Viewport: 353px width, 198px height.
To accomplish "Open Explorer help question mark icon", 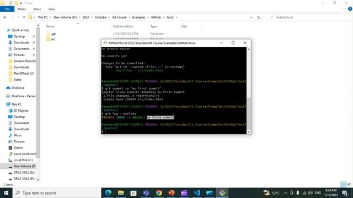I will click(x=350, y=9).
